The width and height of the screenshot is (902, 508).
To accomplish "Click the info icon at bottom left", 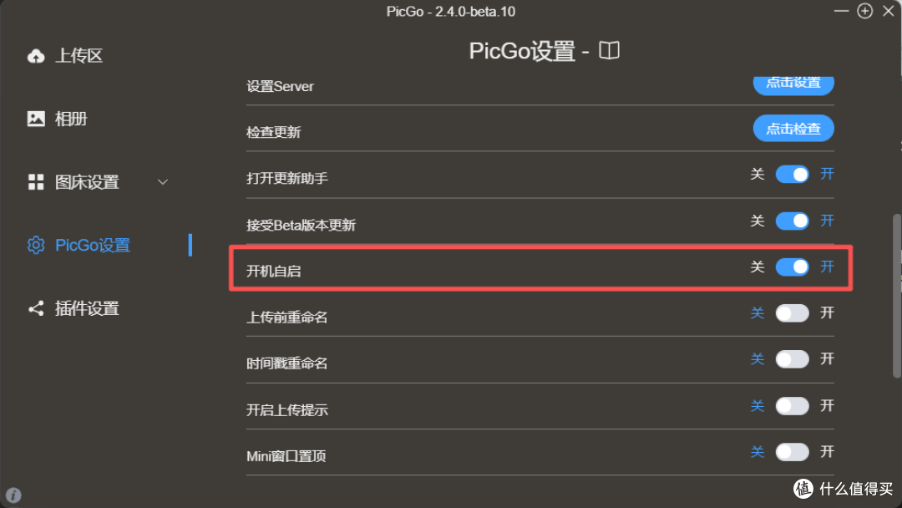I will pyautogui.click(x=14, y=494).
